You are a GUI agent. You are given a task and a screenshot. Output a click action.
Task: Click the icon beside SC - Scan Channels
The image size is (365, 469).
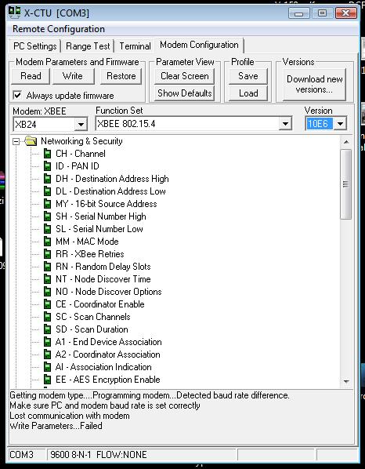47,317
